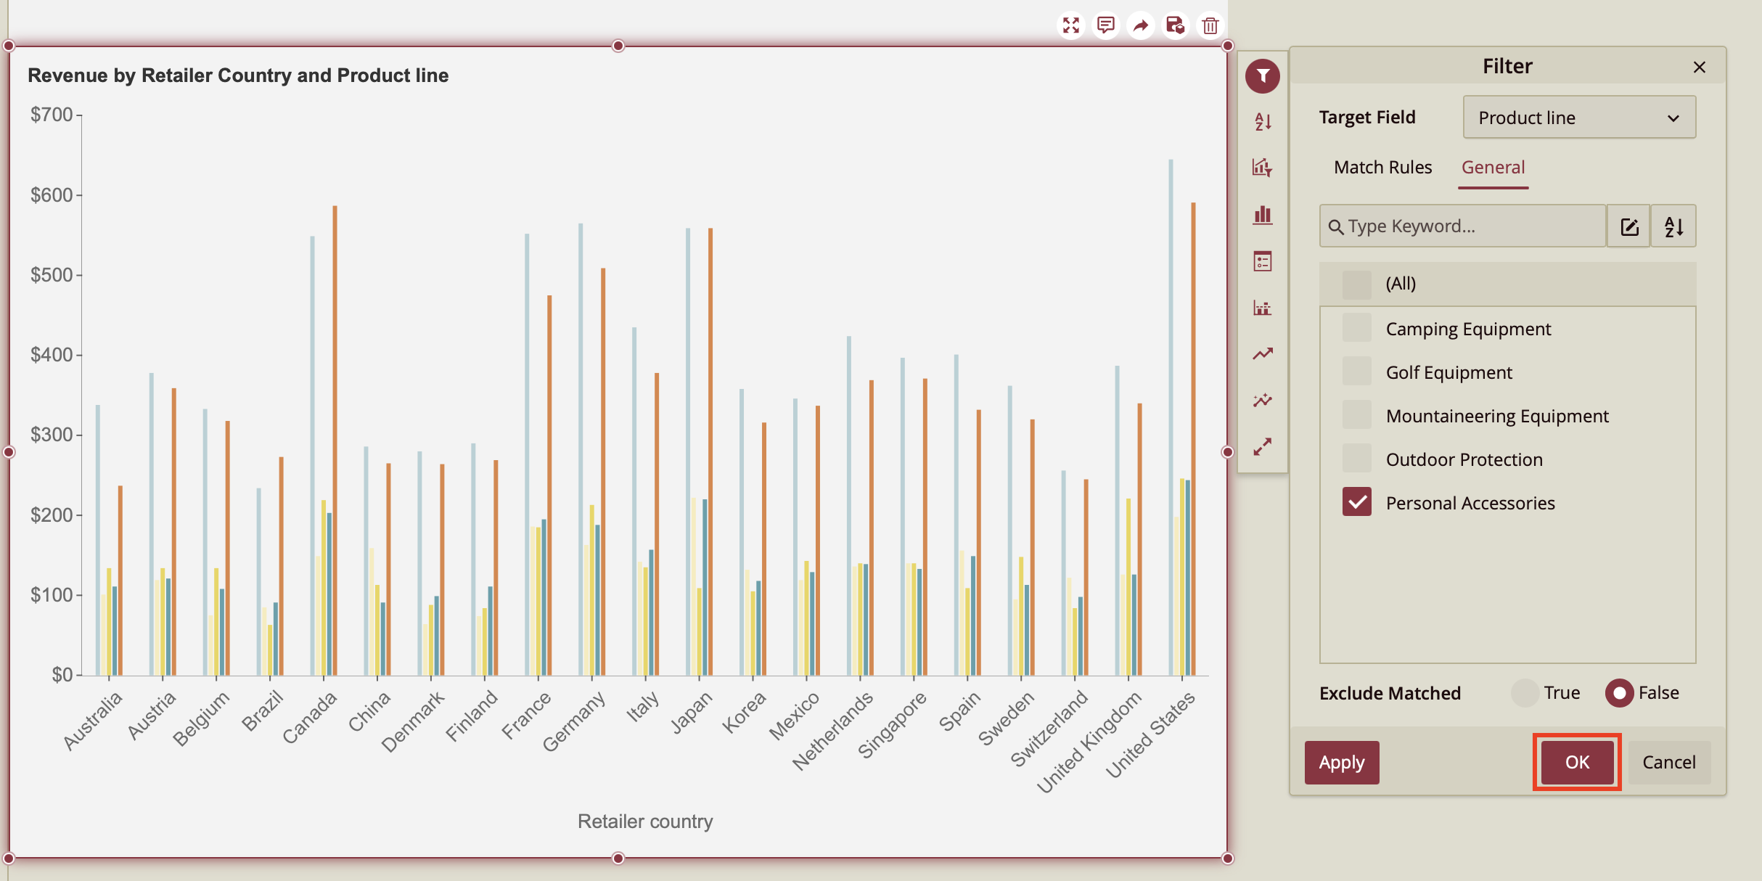Click the Germany axis label
Viewport: 1762px width, 881px height.
tap(574, 721)
